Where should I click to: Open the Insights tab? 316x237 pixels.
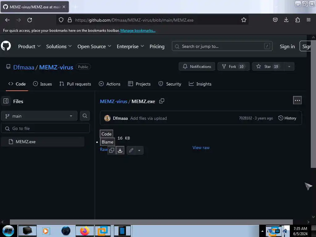(200, 84)
